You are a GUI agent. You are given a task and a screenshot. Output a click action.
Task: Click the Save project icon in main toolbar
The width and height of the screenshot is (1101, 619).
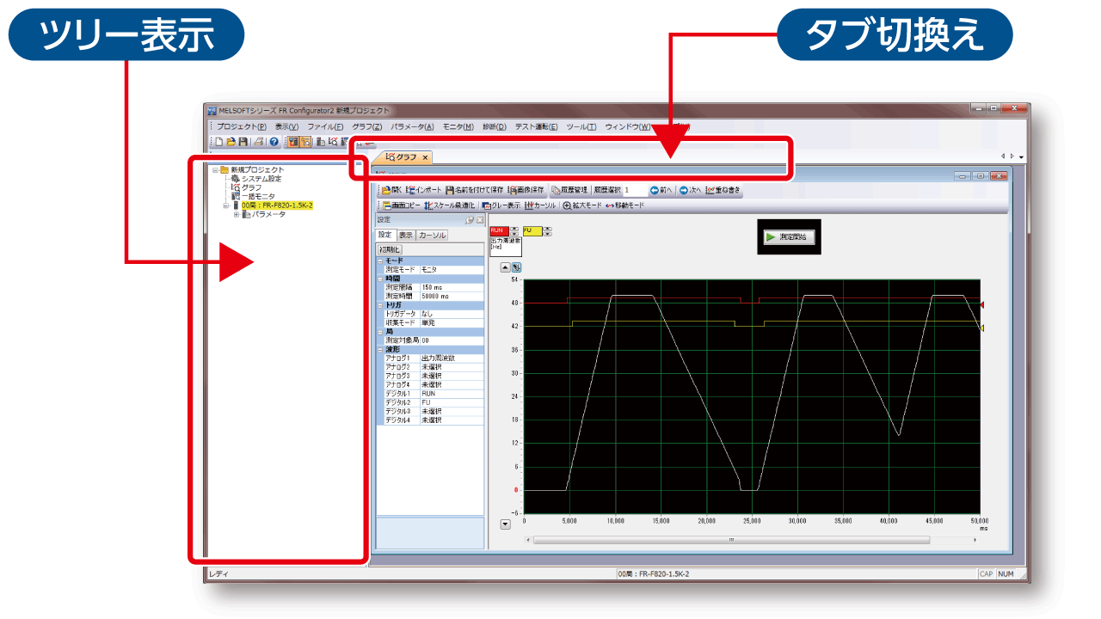point(243,142)
